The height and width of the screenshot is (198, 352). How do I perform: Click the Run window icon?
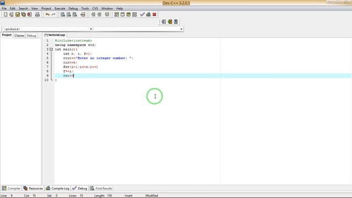coord(123,15)
